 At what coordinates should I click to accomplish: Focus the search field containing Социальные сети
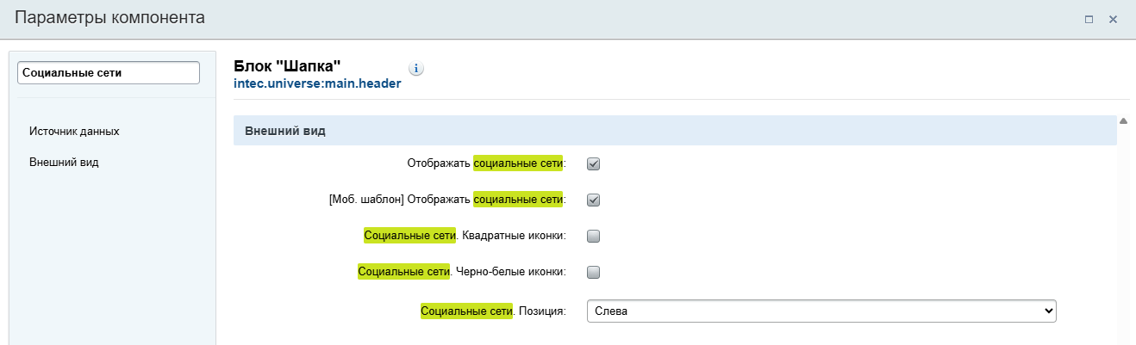click(109, 73)
